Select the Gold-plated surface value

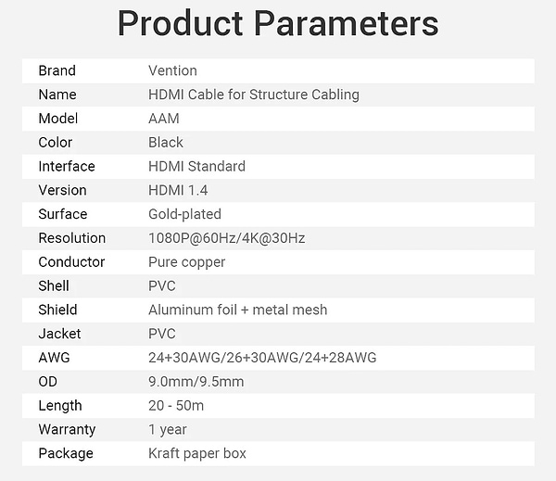tap(183, 214)
